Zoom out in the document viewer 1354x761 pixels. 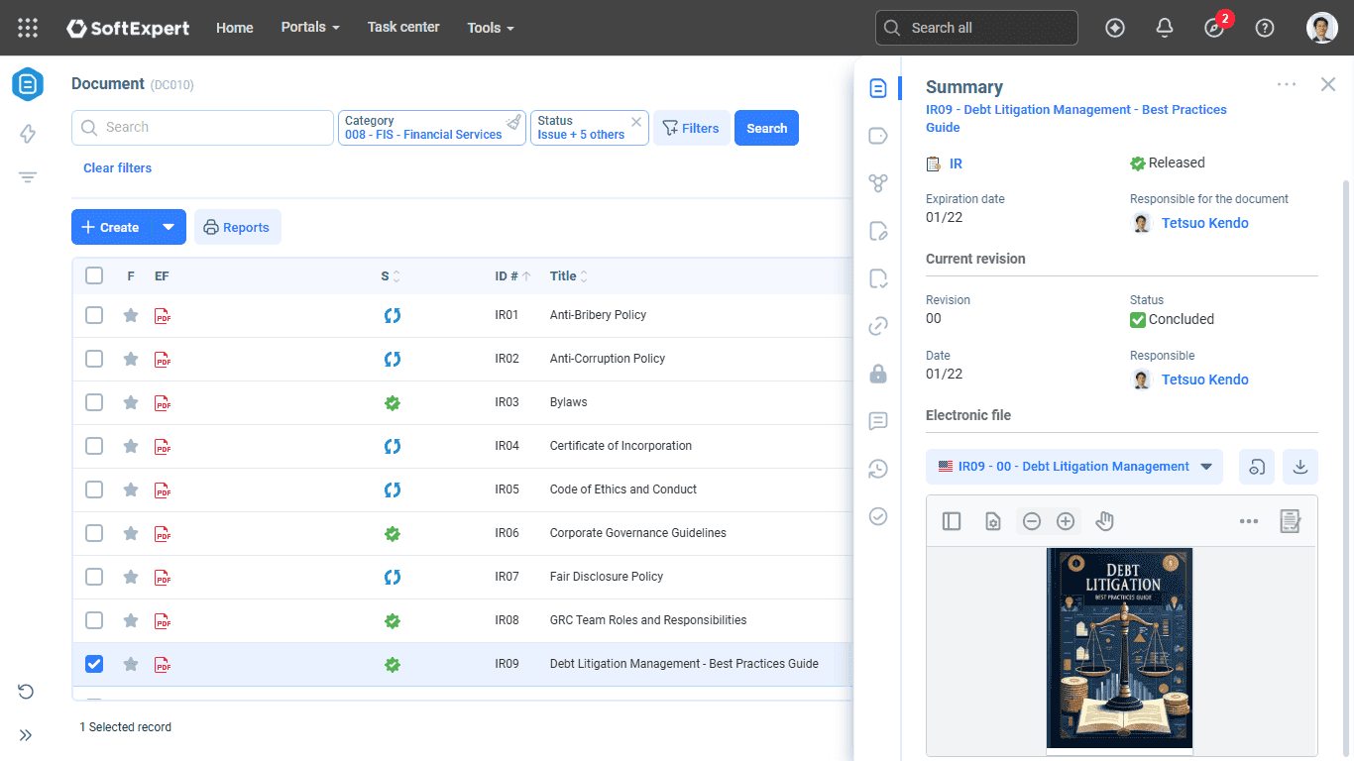coord(1032,521)
